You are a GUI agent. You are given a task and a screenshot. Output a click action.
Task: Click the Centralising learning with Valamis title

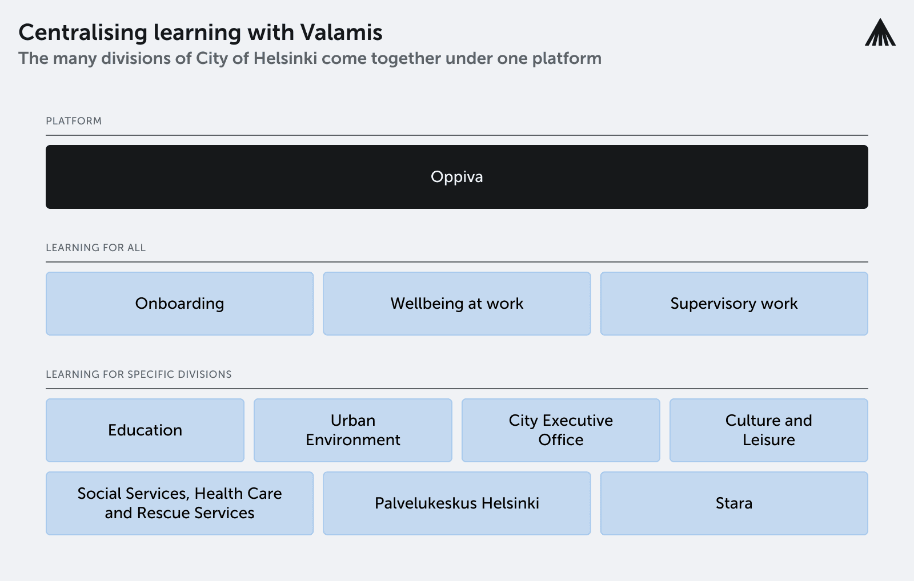click(201, 33)
